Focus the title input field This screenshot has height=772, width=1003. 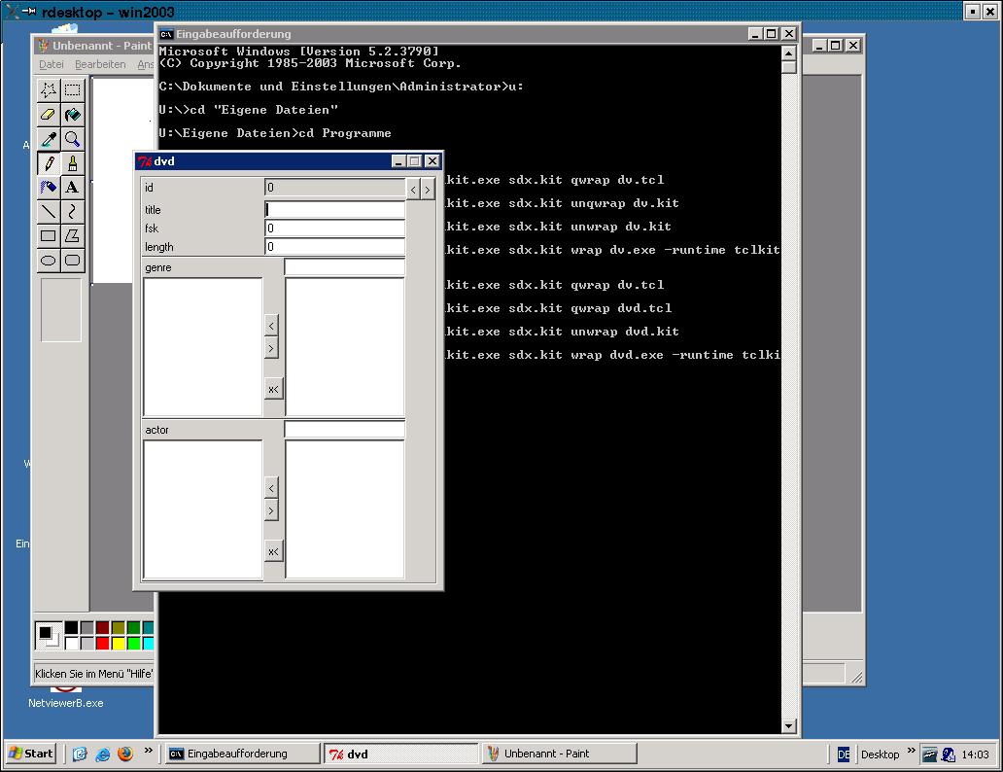[x=335, y=209]
